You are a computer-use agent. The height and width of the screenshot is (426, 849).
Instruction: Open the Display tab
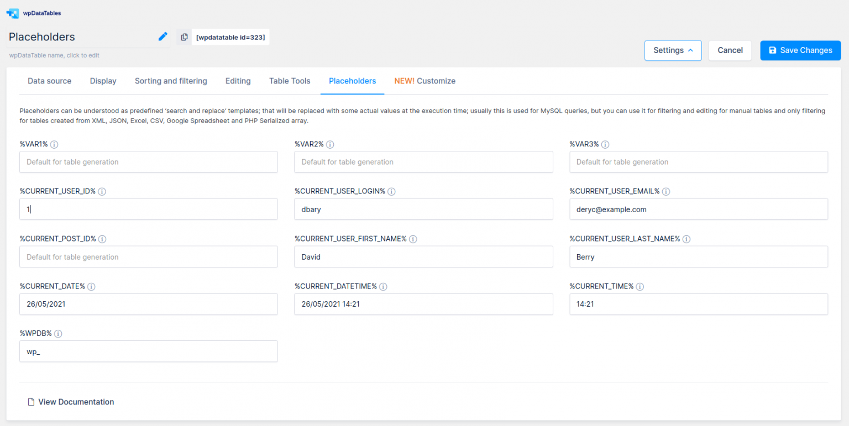coord(103,81)
